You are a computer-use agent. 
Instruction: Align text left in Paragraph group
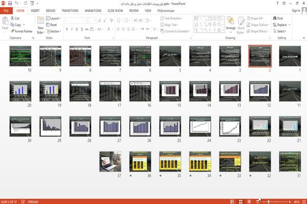[x=118, y=29]
